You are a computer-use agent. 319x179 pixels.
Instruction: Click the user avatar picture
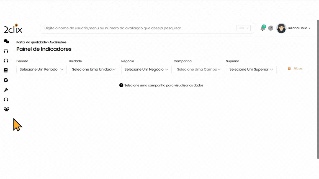[x=281, y=28]
